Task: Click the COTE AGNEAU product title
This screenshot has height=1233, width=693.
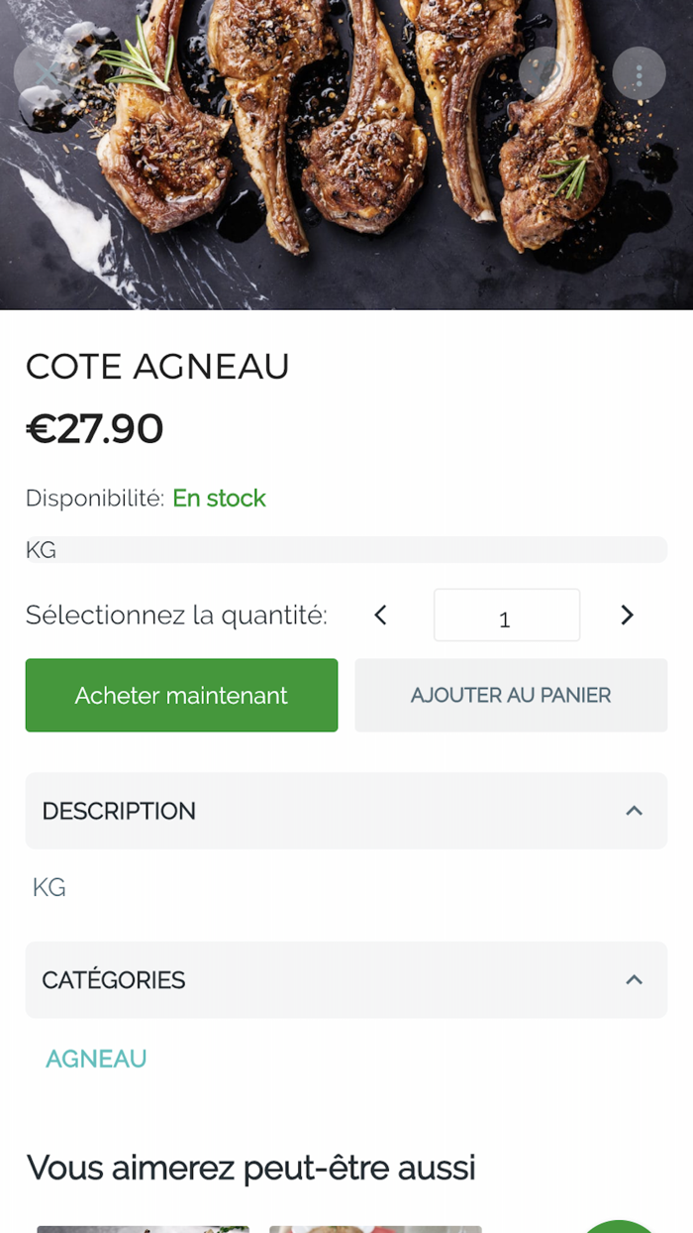Action: coord(157,367)
